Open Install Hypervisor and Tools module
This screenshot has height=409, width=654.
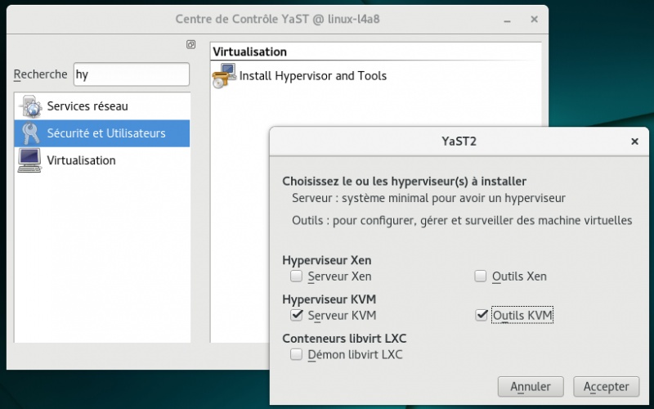click(313, 75)
